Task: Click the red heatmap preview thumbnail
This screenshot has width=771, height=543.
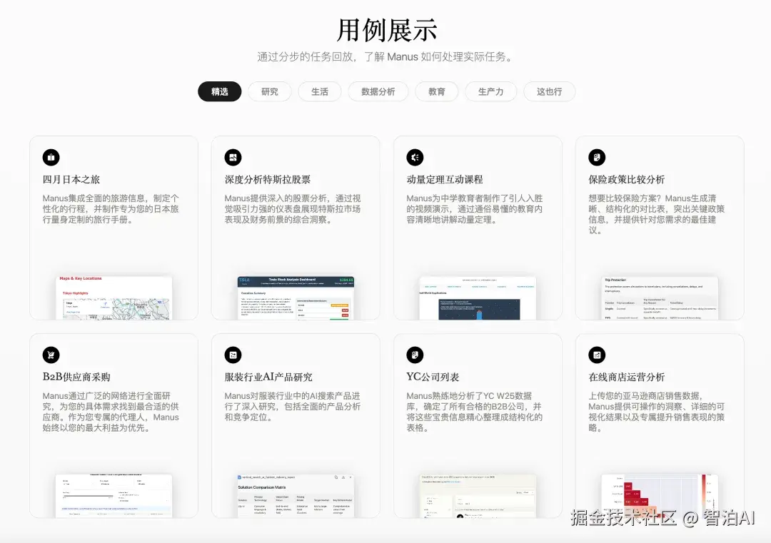Action: [x=660, y=495]
